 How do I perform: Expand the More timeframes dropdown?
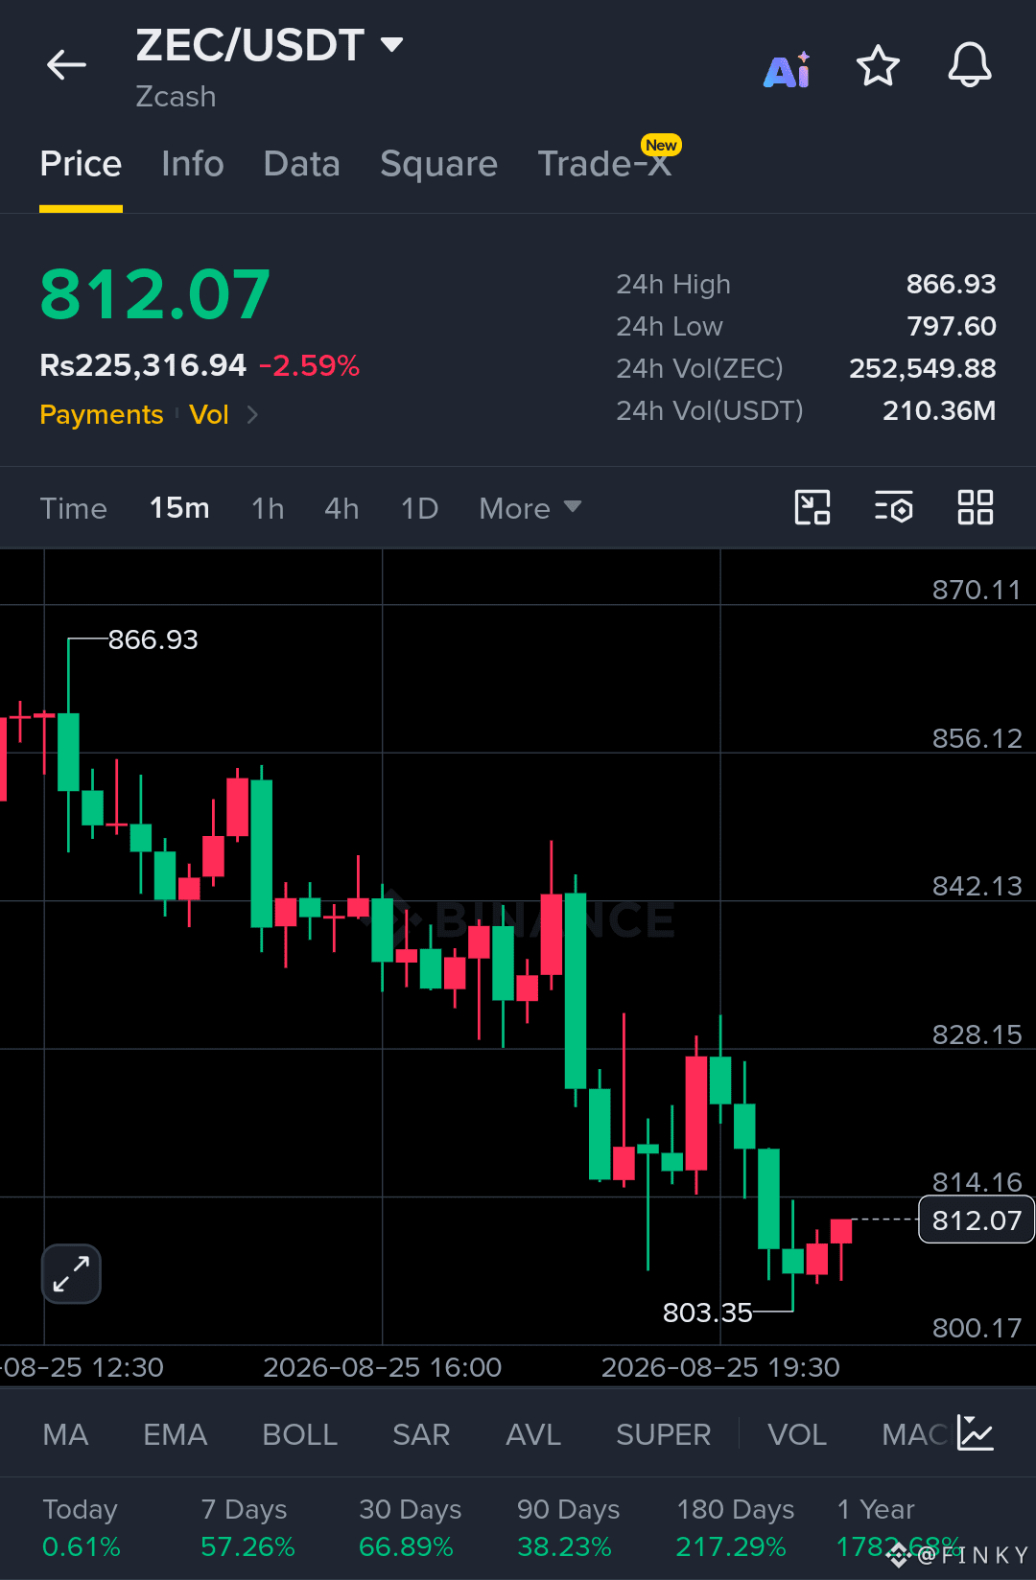point(530,508)
